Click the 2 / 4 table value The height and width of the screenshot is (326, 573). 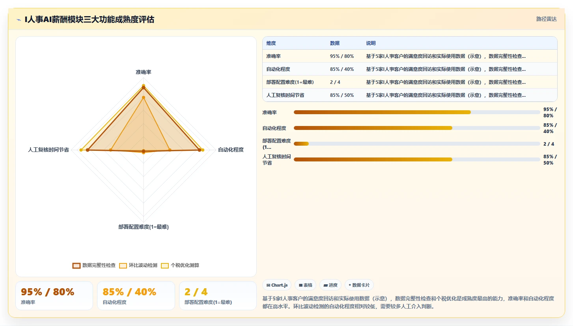pos(335,82)
